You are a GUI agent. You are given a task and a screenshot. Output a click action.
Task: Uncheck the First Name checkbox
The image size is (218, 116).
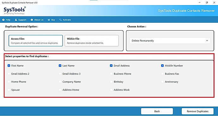tap(9, 66)
